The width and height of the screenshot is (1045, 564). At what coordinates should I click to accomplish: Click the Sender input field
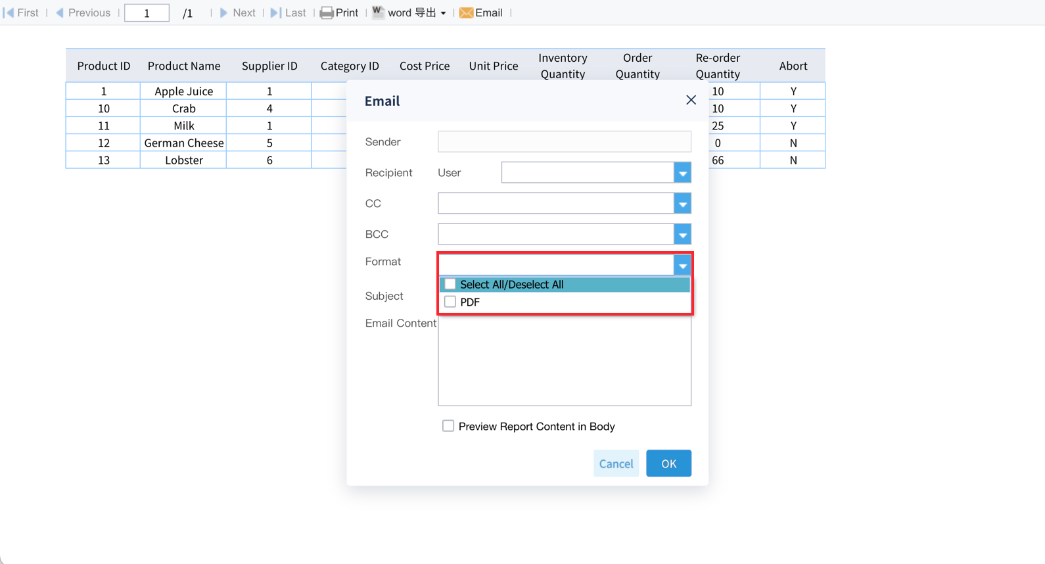[x=565, y=141]
